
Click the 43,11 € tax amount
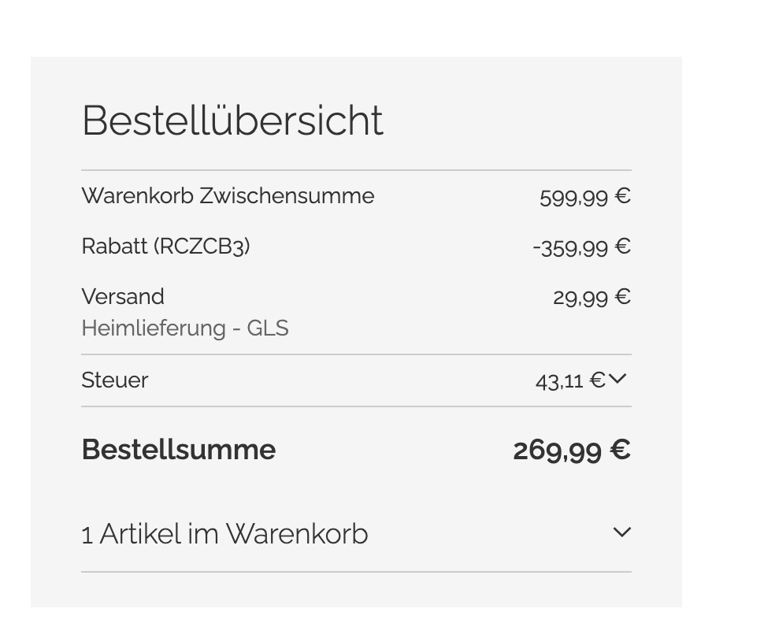[569, 381]
